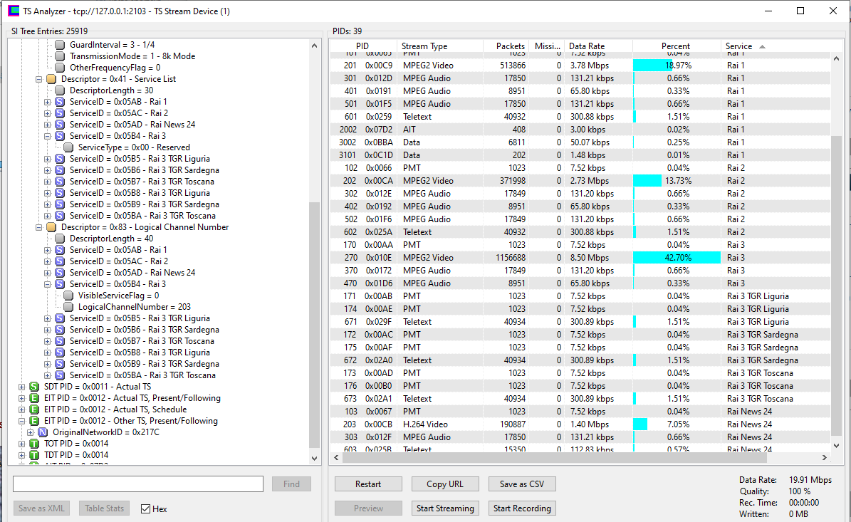This screenshot has height=522, width=851.
Task: Expand ServiceID 0x05AC Rai 2 under Service List
Action: click(x=47, y=113)
